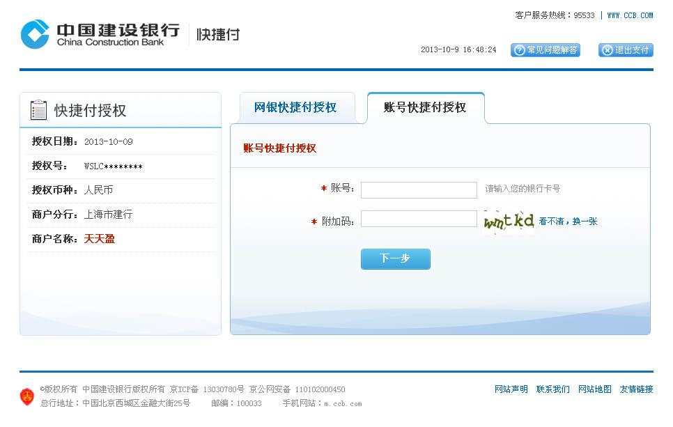
Task: Click the merchant name 天天盈
Action: click(x=100, y=238)
